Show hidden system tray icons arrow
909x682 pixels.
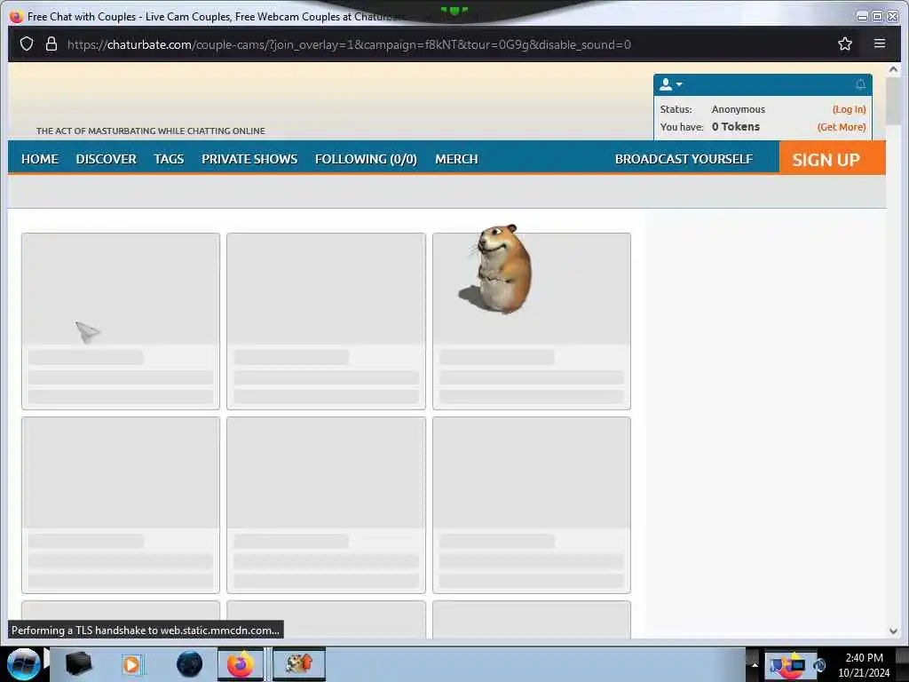coord(754,664)
